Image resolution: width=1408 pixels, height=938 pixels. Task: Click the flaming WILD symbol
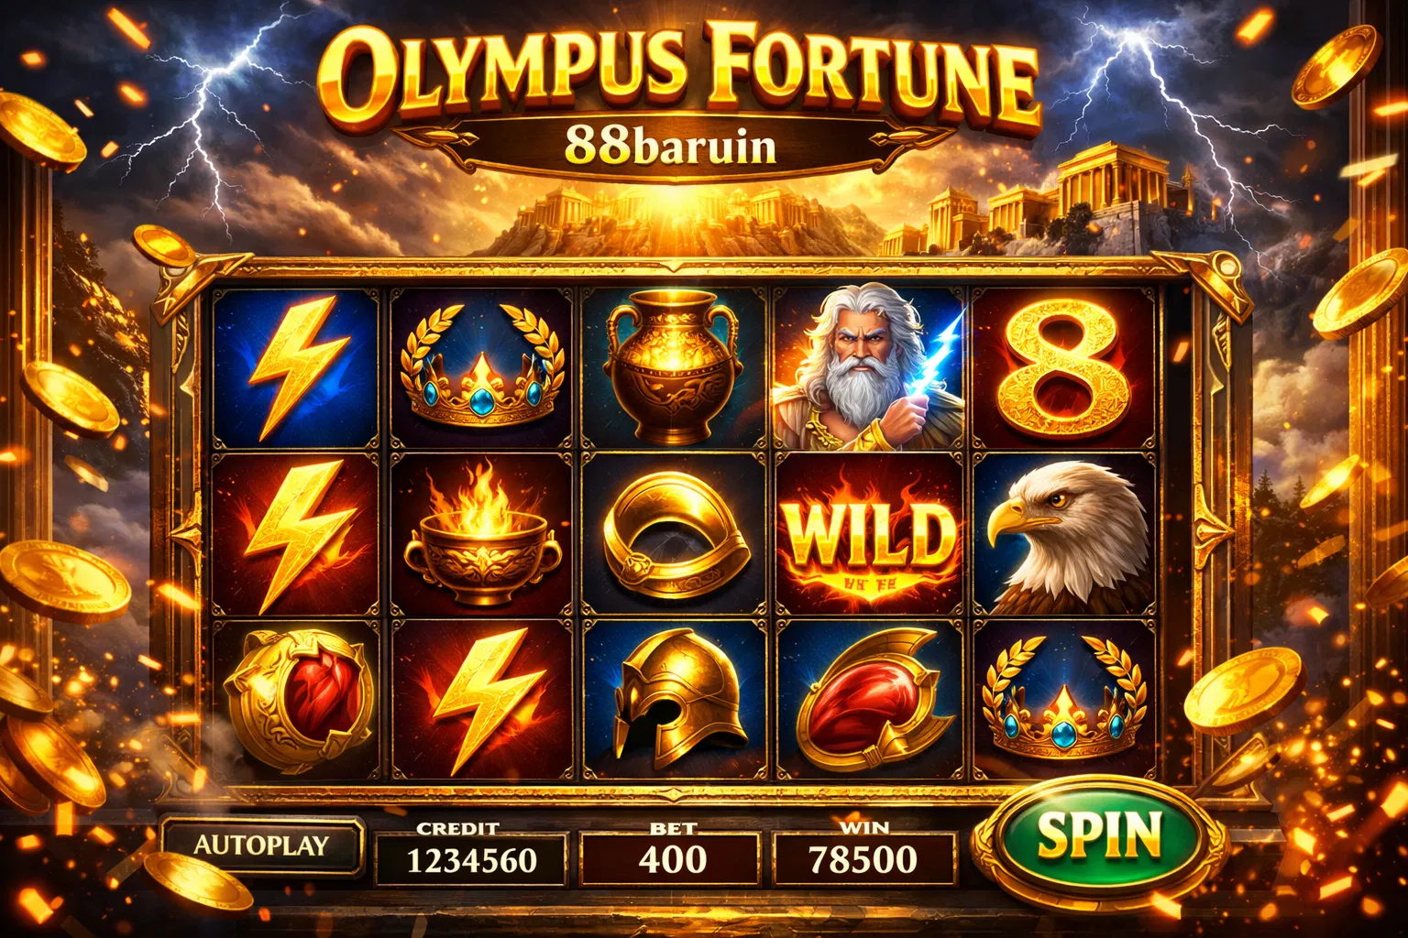click(868, 534)
